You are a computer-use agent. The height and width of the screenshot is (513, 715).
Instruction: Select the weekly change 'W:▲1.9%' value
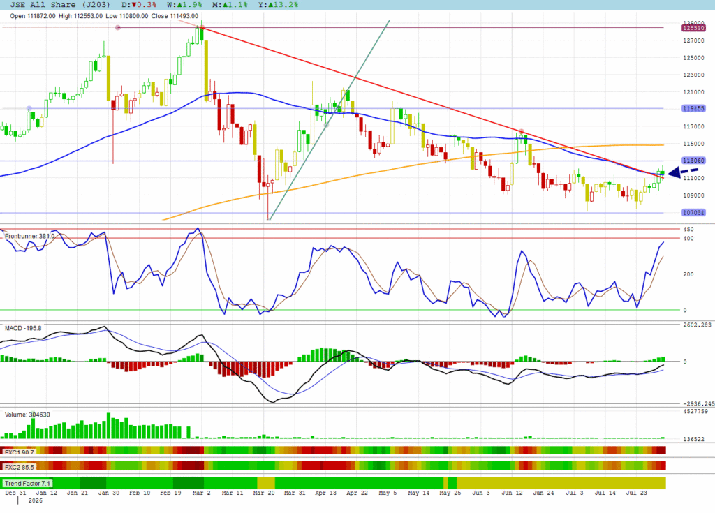184,5
